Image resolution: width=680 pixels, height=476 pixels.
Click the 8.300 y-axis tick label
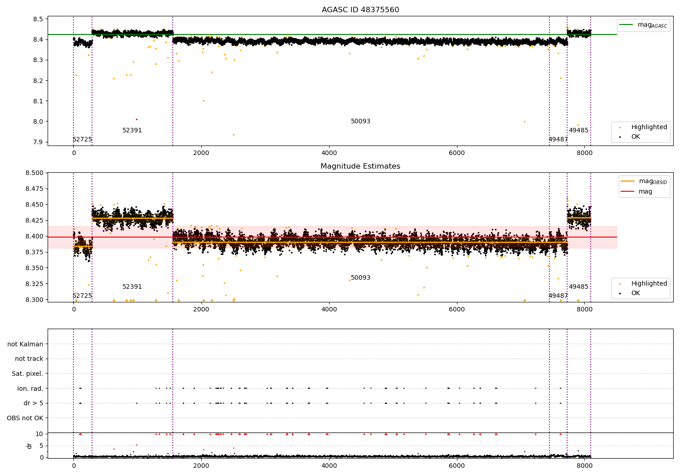34,300
